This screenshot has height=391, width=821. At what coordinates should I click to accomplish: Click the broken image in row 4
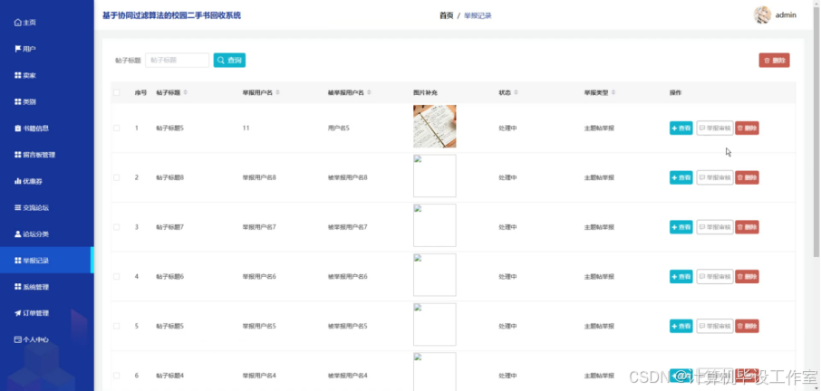tap(435, 275)
